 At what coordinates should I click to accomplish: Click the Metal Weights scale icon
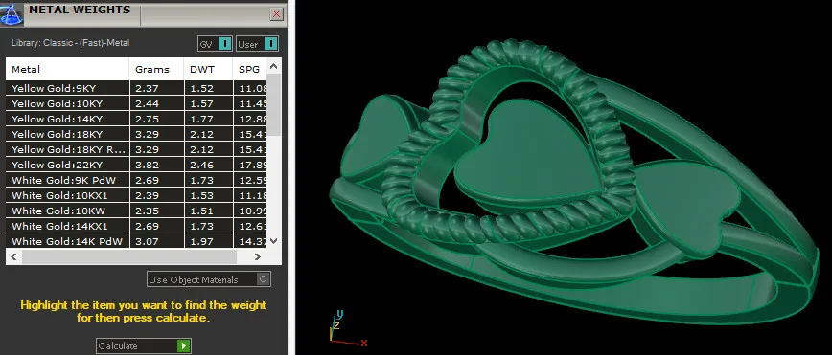click(x=12, y=14)
